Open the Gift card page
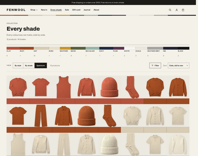Image resolution: width=198 pixels, height=156 pixels. 76,10
